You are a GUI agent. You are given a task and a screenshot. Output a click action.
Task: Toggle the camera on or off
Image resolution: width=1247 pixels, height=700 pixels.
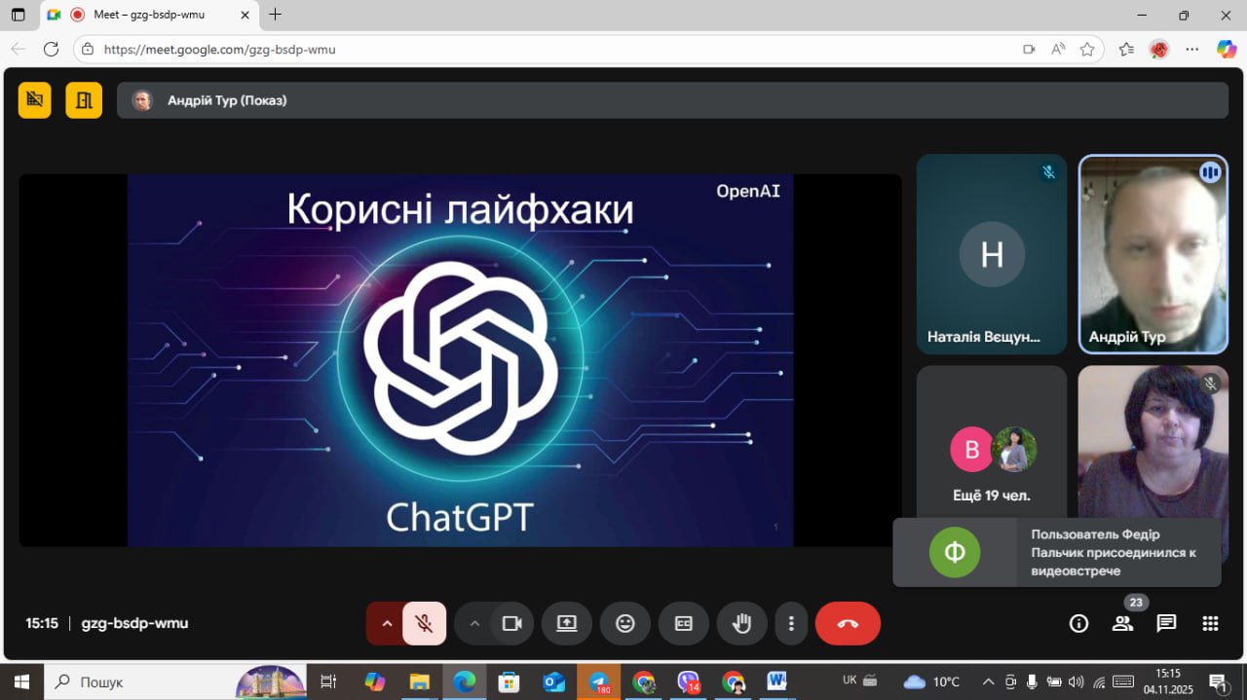pos(512,623)
